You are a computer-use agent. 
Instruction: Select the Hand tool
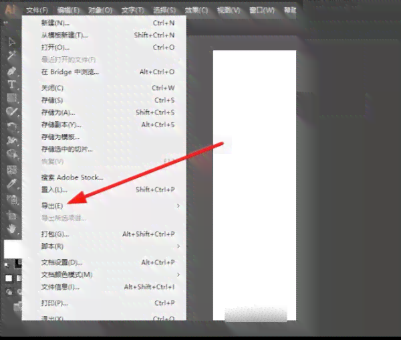[12, 228]
